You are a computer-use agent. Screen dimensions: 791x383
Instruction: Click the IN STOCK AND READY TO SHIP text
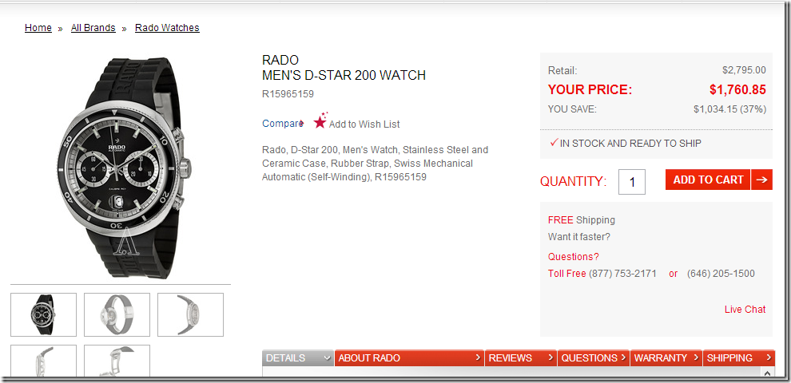[630, 144]
